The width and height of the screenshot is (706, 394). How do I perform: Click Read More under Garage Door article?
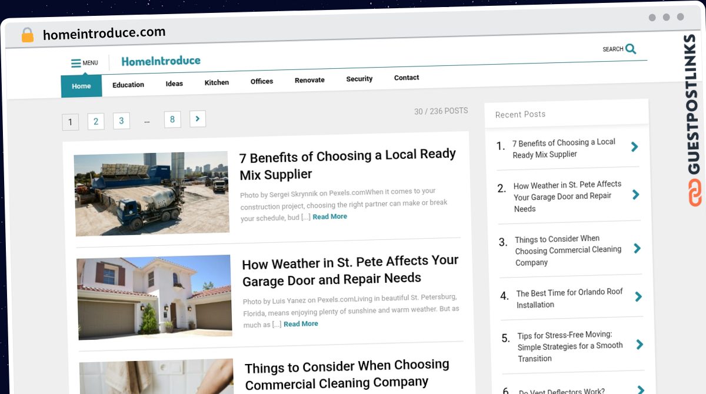pos(301,323)
